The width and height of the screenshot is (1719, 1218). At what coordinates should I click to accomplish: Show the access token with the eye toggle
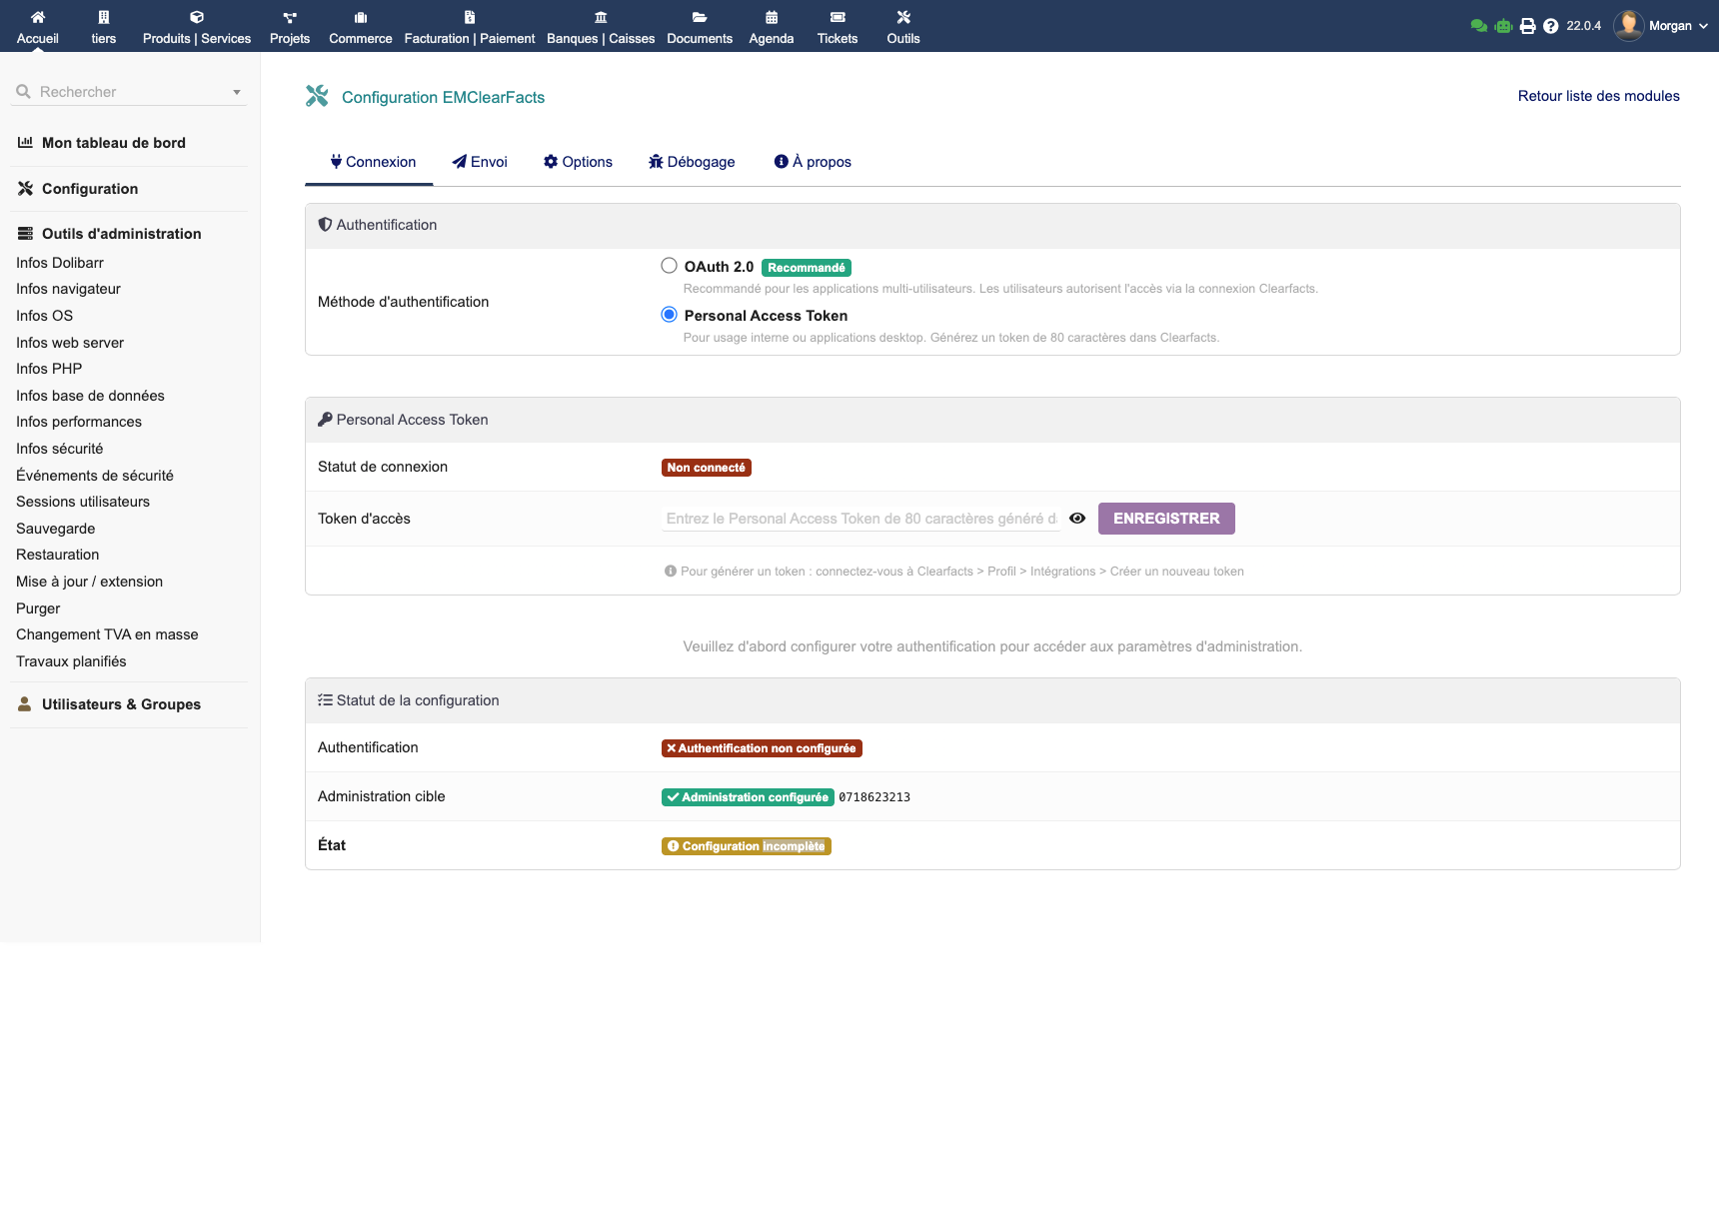pyautogui.click(x=1077, y=518)
